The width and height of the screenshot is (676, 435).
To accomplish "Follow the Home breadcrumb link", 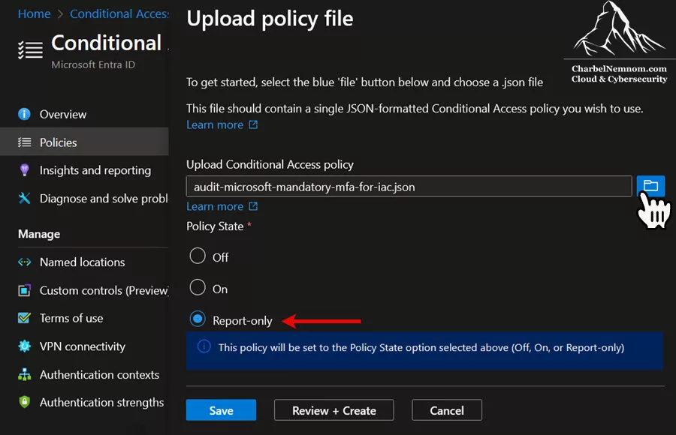I will 34,13.
